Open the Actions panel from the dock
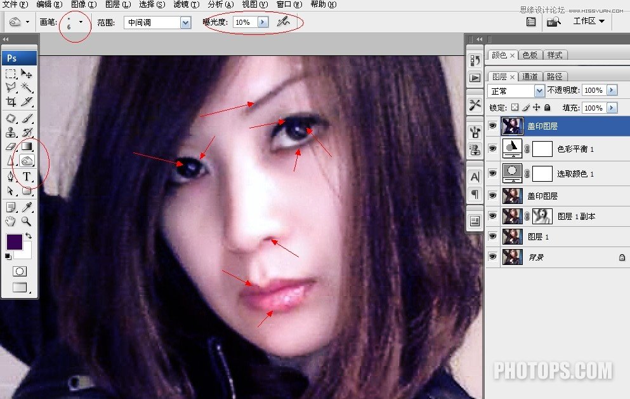The height and width of the screenshot is (399, 630). [475, 78]
